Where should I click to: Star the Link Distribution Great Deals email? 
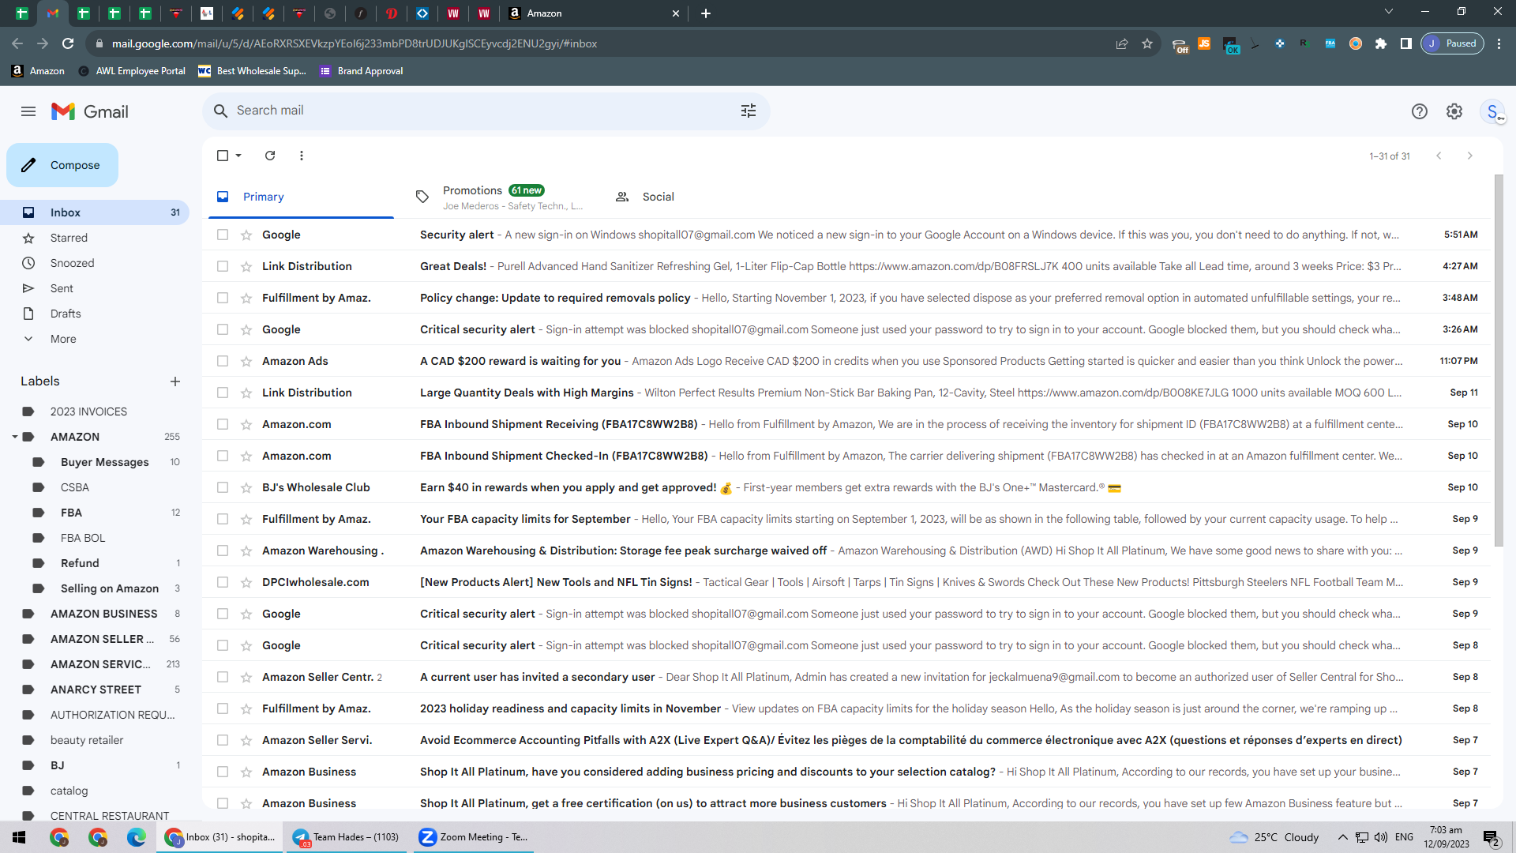pos(246,266)
